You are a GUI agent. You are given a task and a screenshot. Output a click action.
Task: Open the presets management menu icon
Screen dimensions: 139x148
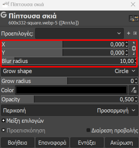135,33
